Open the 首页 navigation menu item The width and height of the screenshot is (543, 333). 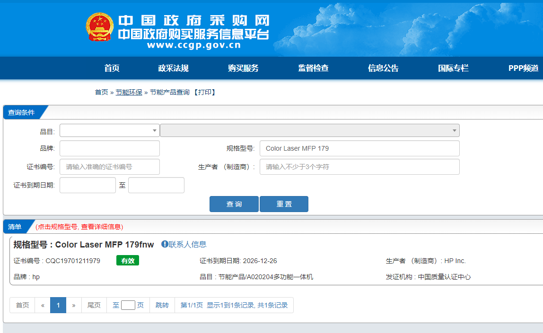tap(112, 68)
